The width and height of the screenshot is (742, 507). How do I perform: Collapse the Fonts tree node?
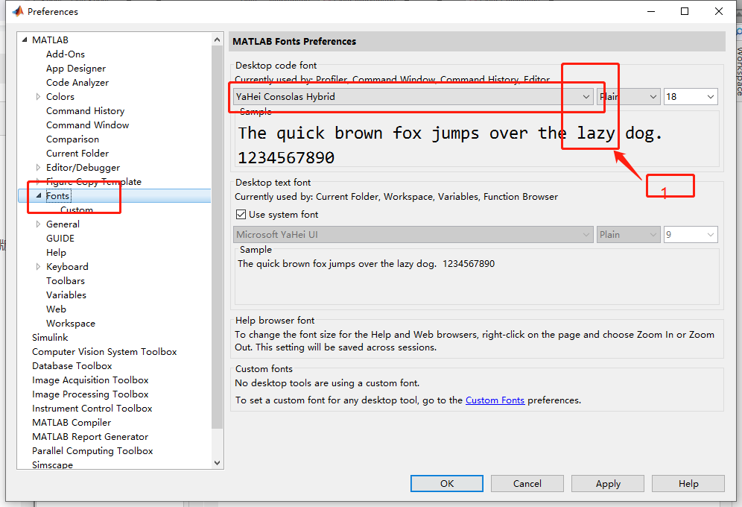(39, 195)
